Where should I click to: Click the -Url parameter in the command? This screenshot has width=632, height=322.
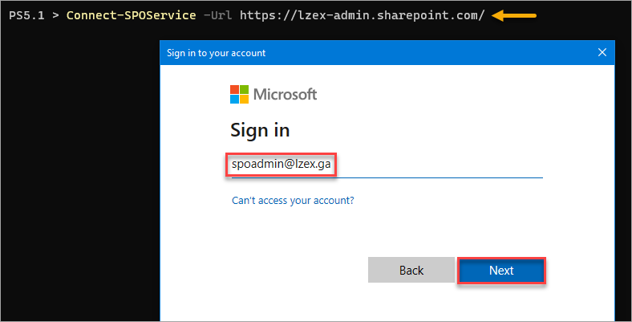click(217, 15)
